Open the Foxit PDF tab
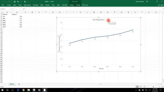The width and height of the screenshot is (164, 92). coord(64,5)
